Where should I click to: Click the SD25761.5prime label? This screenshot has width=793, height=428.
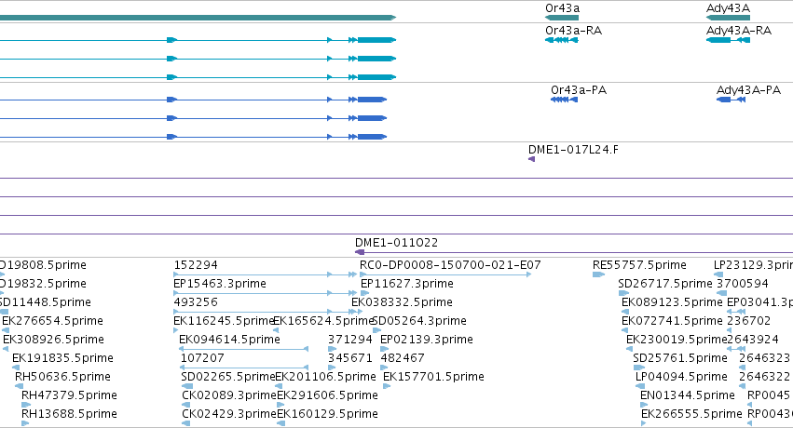pyautogui.click(x=680, y=358)
